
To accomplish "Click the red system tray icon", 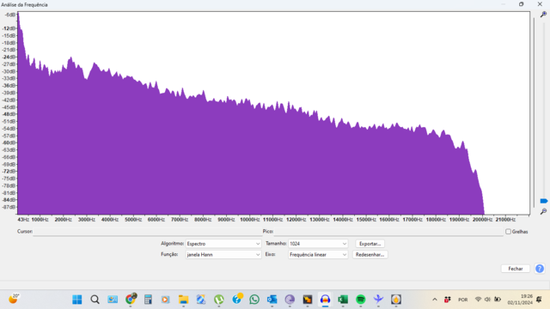I will 447,300.
